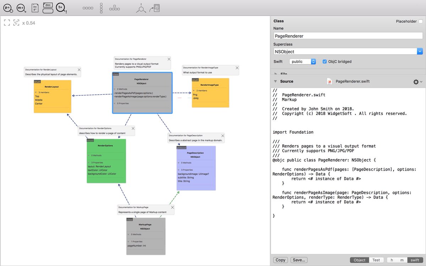This screenshot has width=426, height=266.
Task: Uncheck the ObjC bridged checkbox
Action: (324, 61)
